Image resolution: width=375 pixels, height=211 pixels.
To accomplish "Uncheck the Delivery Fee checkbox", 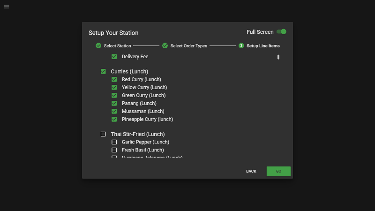I will point(114,57).
